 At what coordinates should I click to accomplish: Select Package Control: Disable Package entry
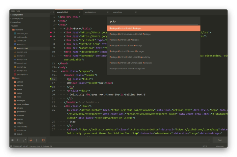[x=126, y=45]
